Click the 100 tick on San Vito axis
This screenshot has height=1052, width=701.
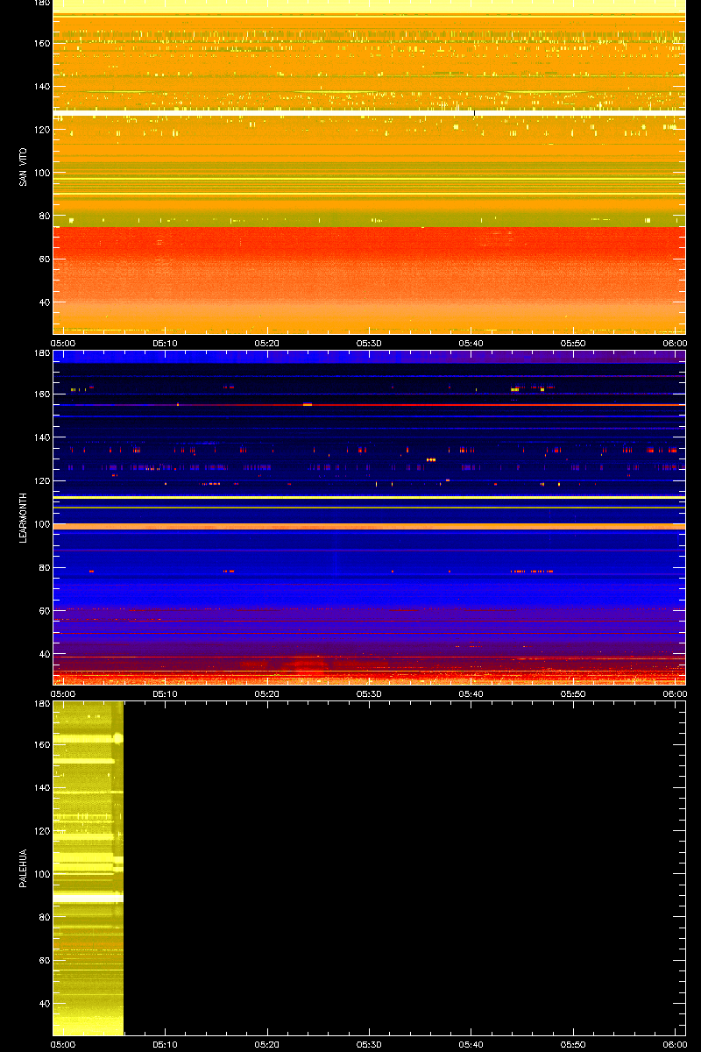click(41, 173)
